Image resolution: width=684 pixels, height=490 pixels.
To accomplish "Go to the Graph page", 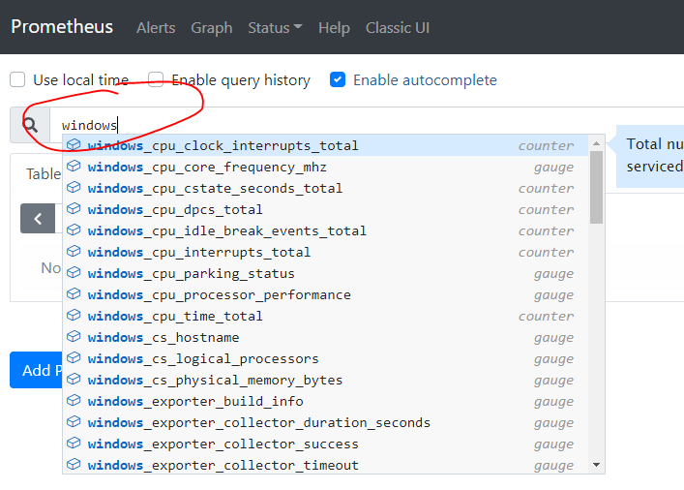I will click(x=211, y=27).
